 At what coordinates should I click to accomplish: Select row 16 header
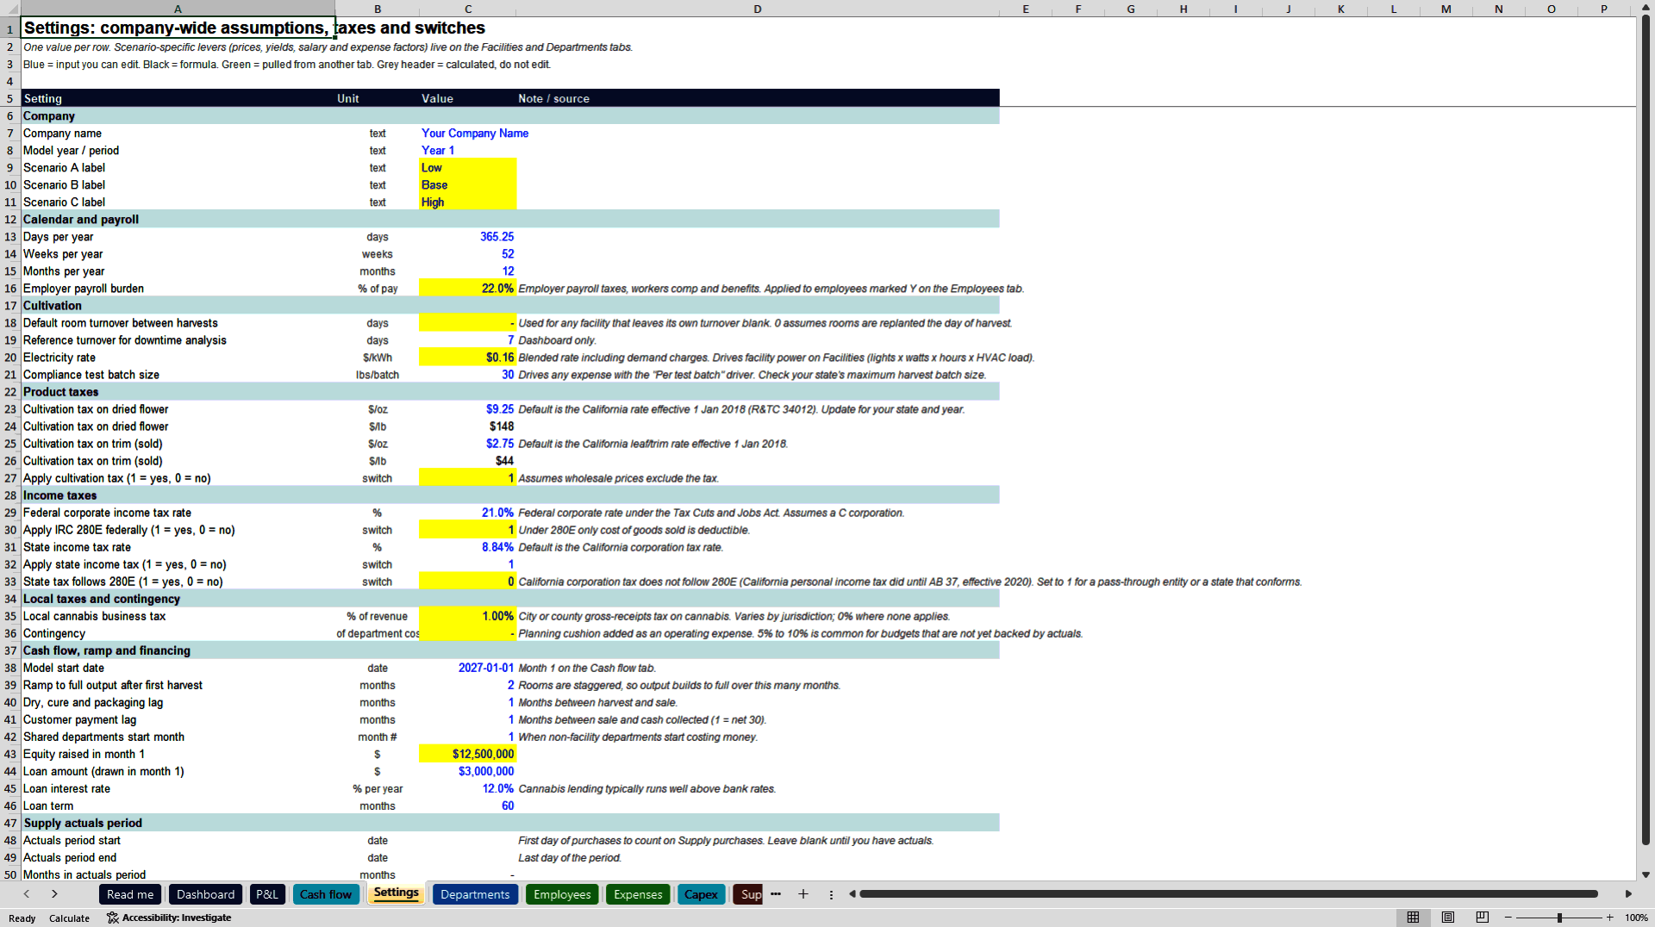(10, 289)
